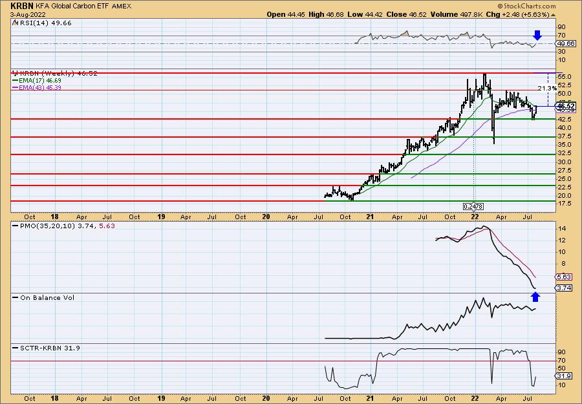Click the 17.5 price axis label
582x404 pixels.
(565, 204)
